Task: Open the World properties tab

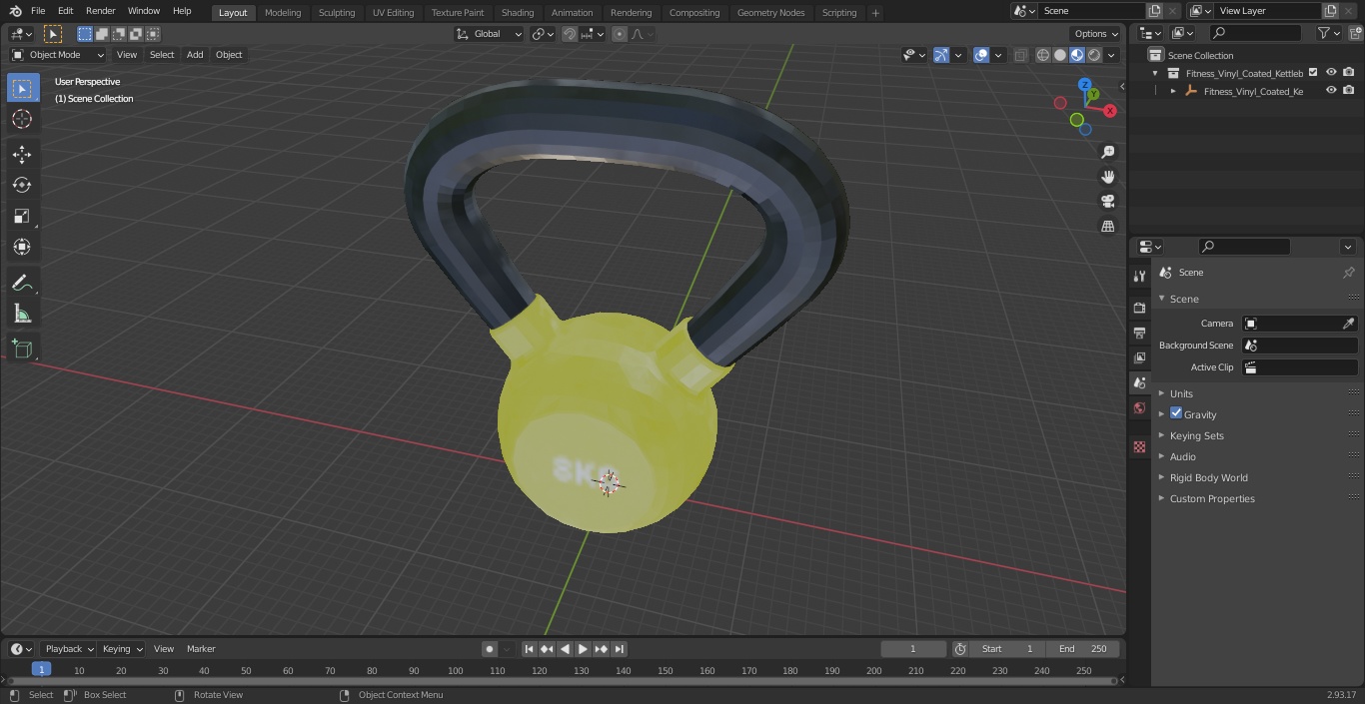Action: [1139, 408]
